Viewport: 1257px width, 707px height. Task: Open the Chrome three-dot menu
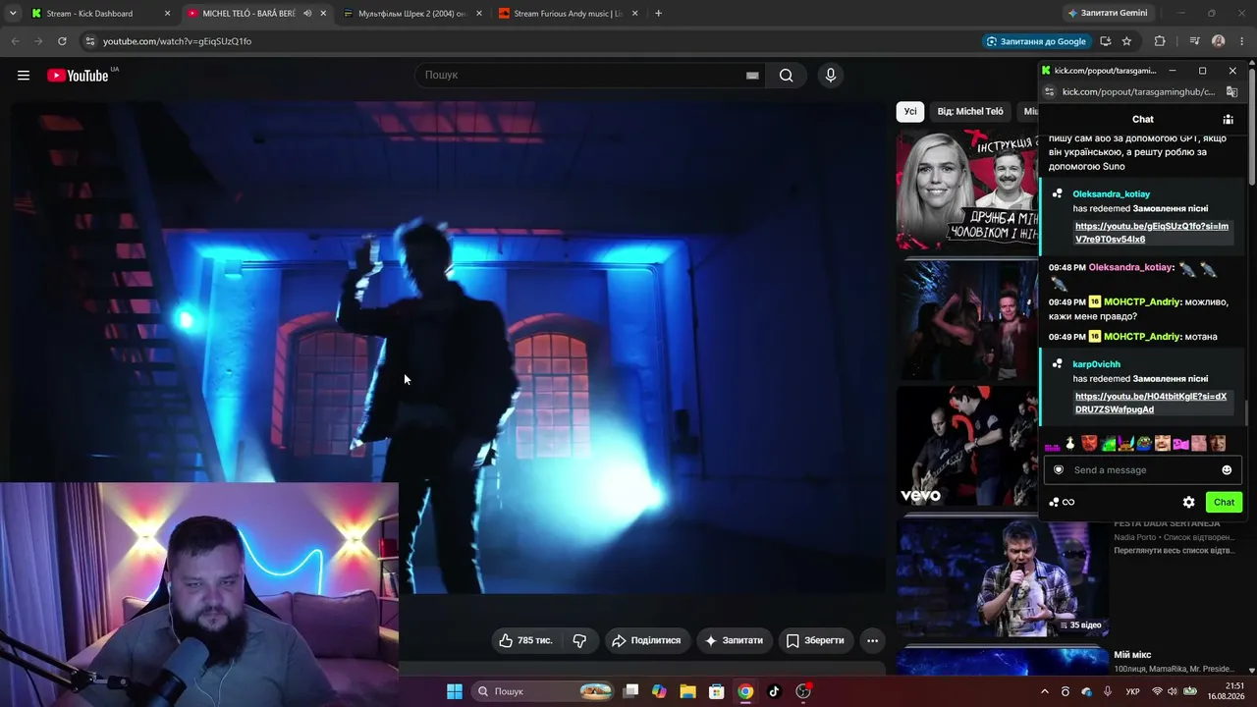point(1242,41)
